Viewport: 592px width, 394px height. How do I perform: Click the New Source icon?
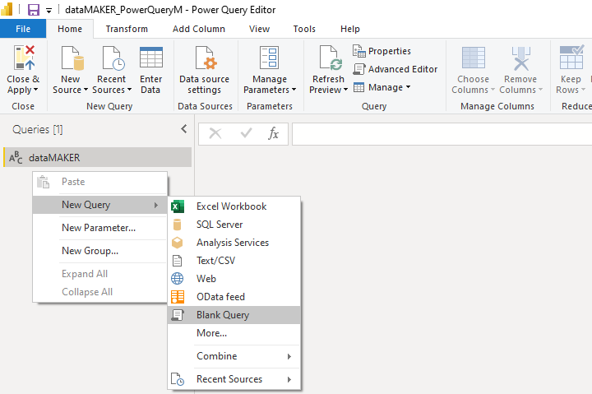[72, 58]
